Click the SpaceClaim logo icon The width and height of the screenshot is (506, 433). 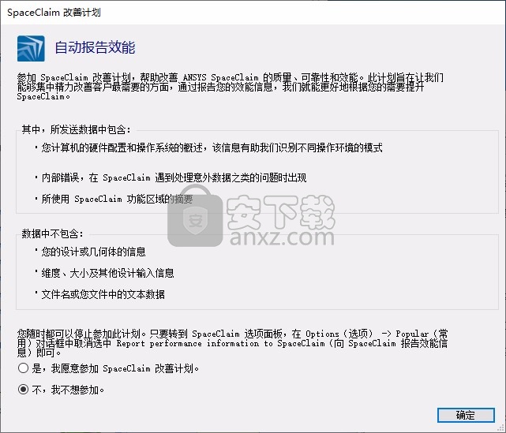point(31,48)
